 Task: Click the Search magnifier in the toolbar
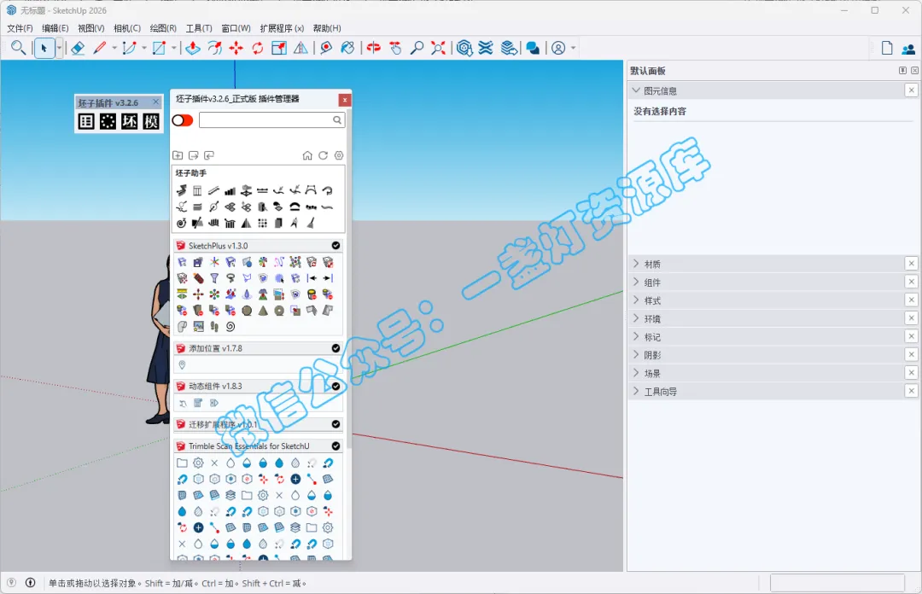pos(18,48)
